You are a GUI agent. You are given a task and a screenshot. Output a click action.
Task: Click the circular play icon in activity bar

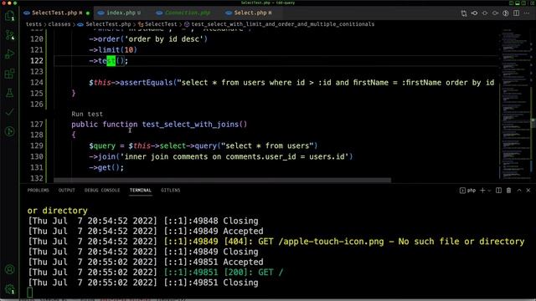(9, 131)
